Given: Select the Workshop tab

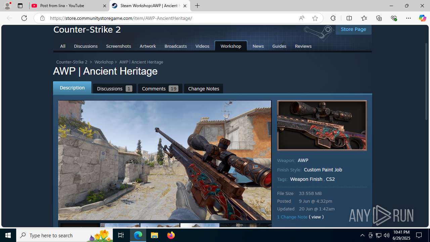Looking at the screenshot, I should 231,46.
